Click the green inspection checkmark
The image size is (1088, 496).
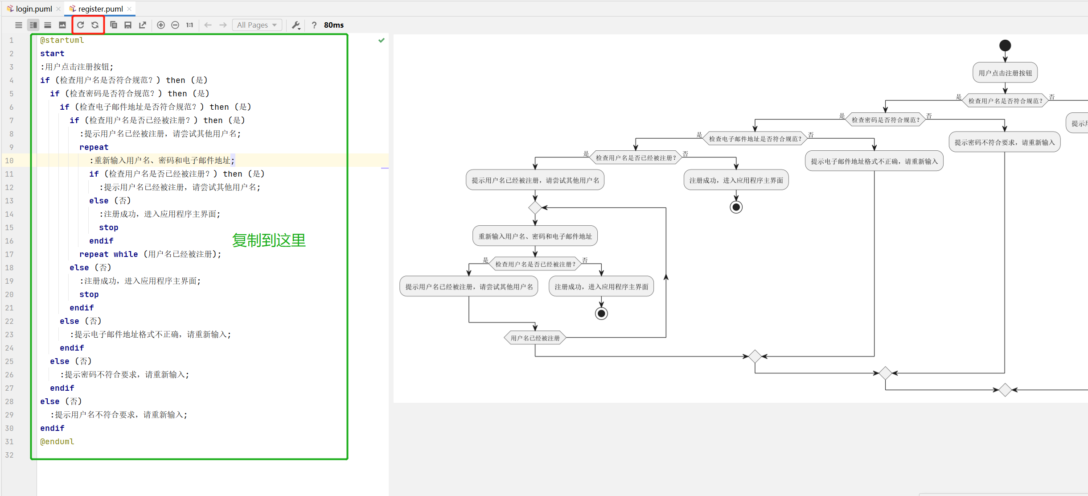pyautogui.click(x=382, y=40)
